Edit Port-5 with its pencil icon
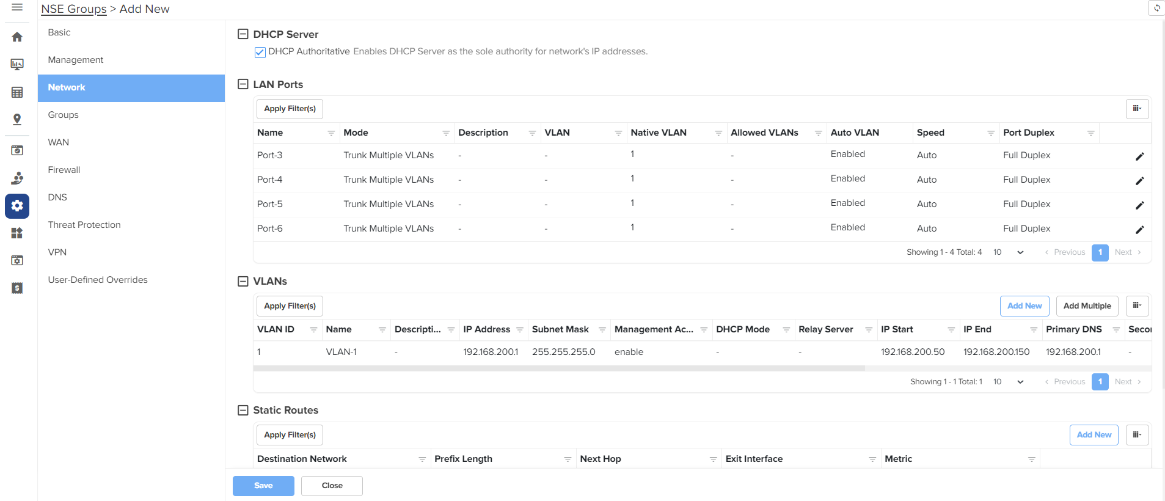The height and width of the screenshot is (501, 1165). point(1139,205)
